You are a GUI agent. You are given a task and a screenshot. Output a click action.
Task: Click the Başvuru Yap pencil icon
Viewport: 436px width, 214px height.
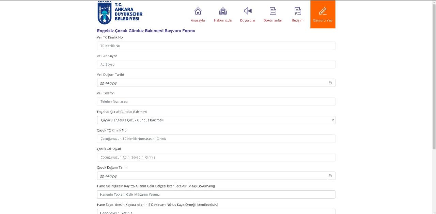323,11
